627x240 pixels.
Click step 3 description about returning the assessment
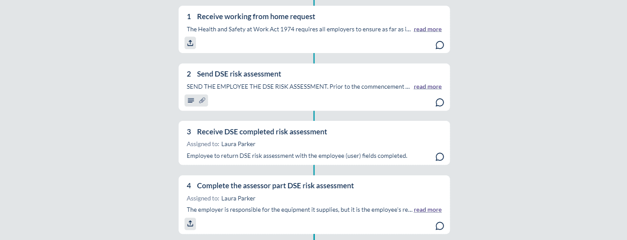[297, 156]
